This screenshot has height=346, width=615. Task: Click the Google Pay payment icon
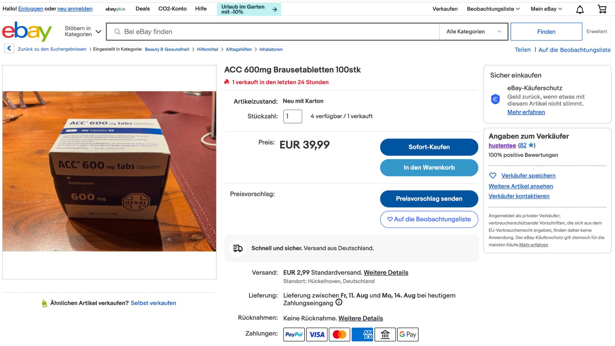point(408,334)
